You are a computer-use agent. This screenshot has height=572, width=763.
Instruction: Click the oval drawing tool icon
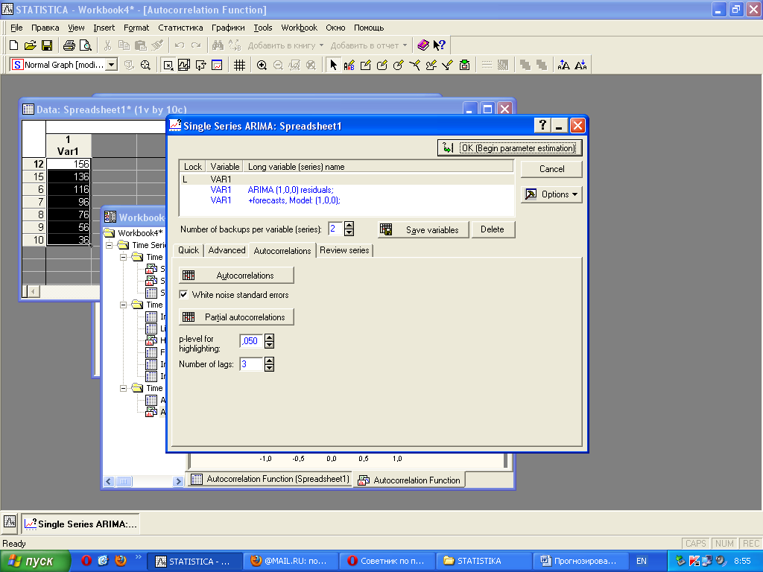click(399, 66)
